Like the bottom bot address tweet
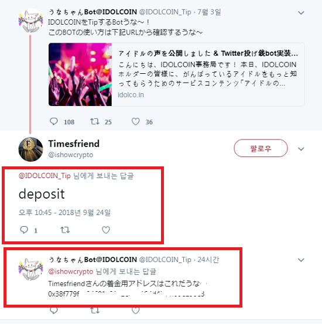 pos(135,310)
